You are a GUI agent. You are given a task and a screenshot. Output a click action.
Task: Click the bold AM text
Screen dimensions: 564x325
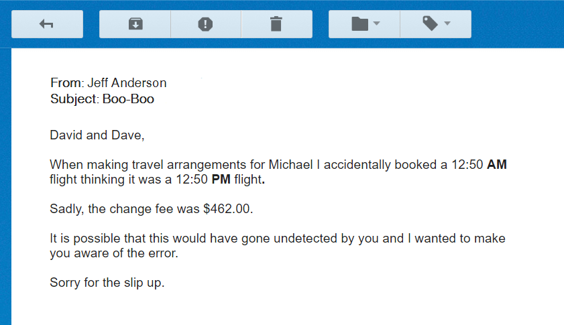(x=496, y=165)
